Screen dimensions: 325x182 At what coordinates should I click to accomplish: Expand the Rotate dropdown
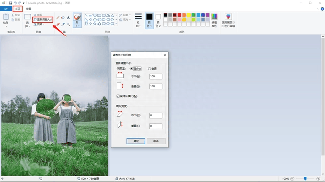[x=39, y=24]
